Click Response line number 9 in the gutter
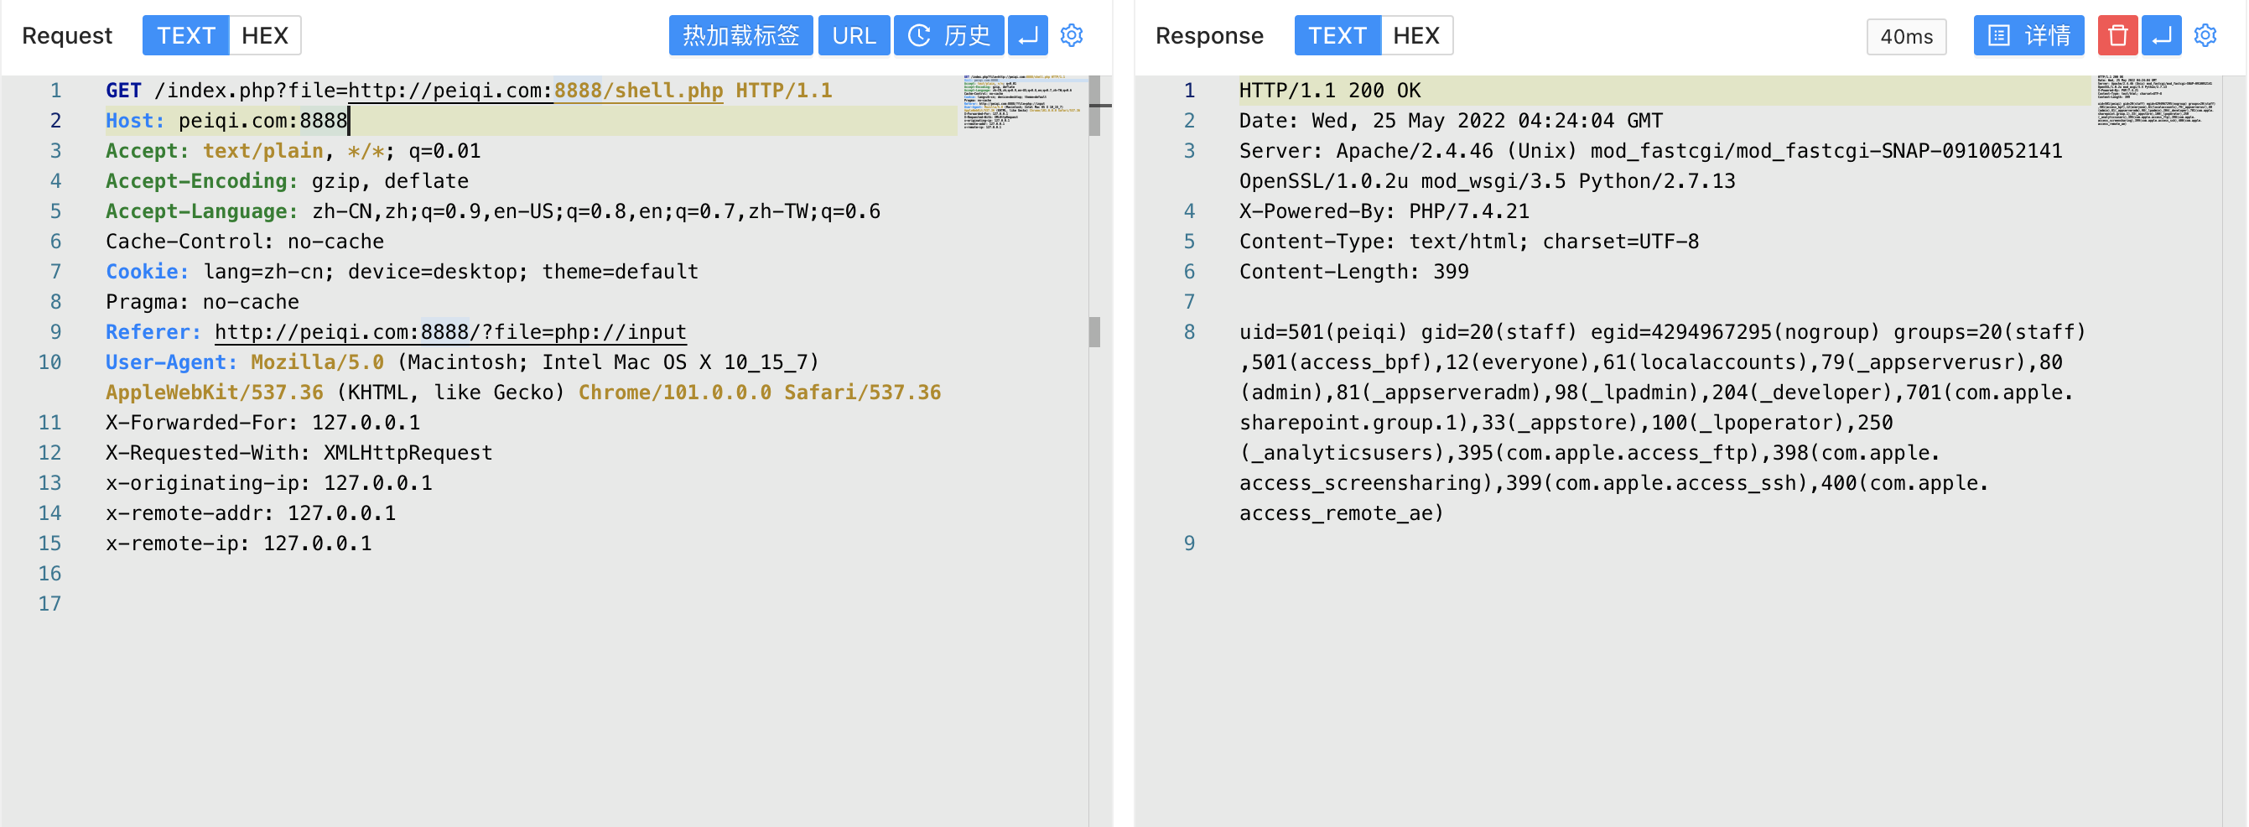The image size is (2249, 827). pyautogui.click(x=1189, y=544)
